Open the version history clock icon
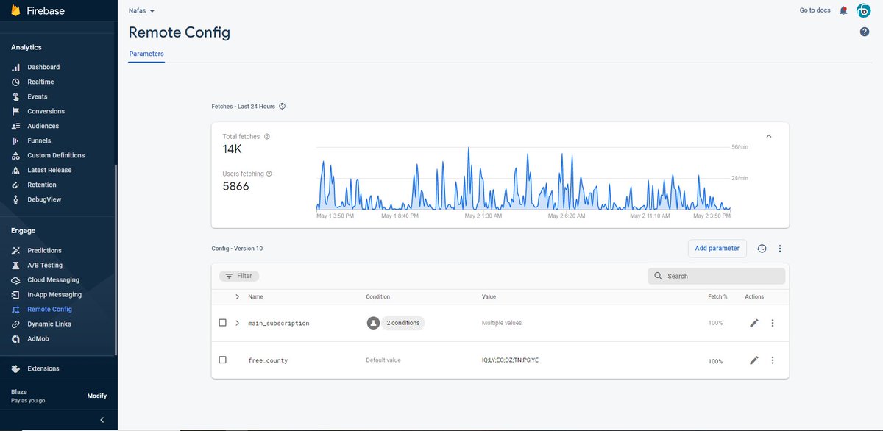Image resolution: width=883 pixels, height=431 pixels. coord(762,249)
